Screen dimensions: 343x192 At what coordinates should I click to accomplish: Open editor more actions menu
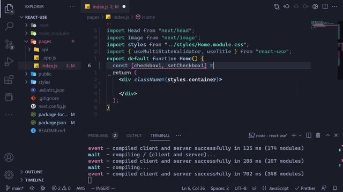[334, 6]
